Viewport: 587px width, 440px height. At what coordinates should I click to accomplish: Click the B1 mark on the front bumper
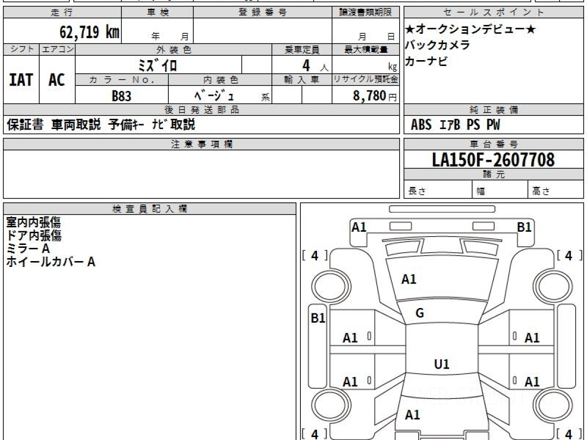[524, 227]
